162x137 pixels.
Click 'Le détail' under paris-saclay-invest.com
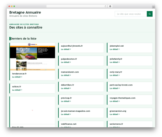115,88
